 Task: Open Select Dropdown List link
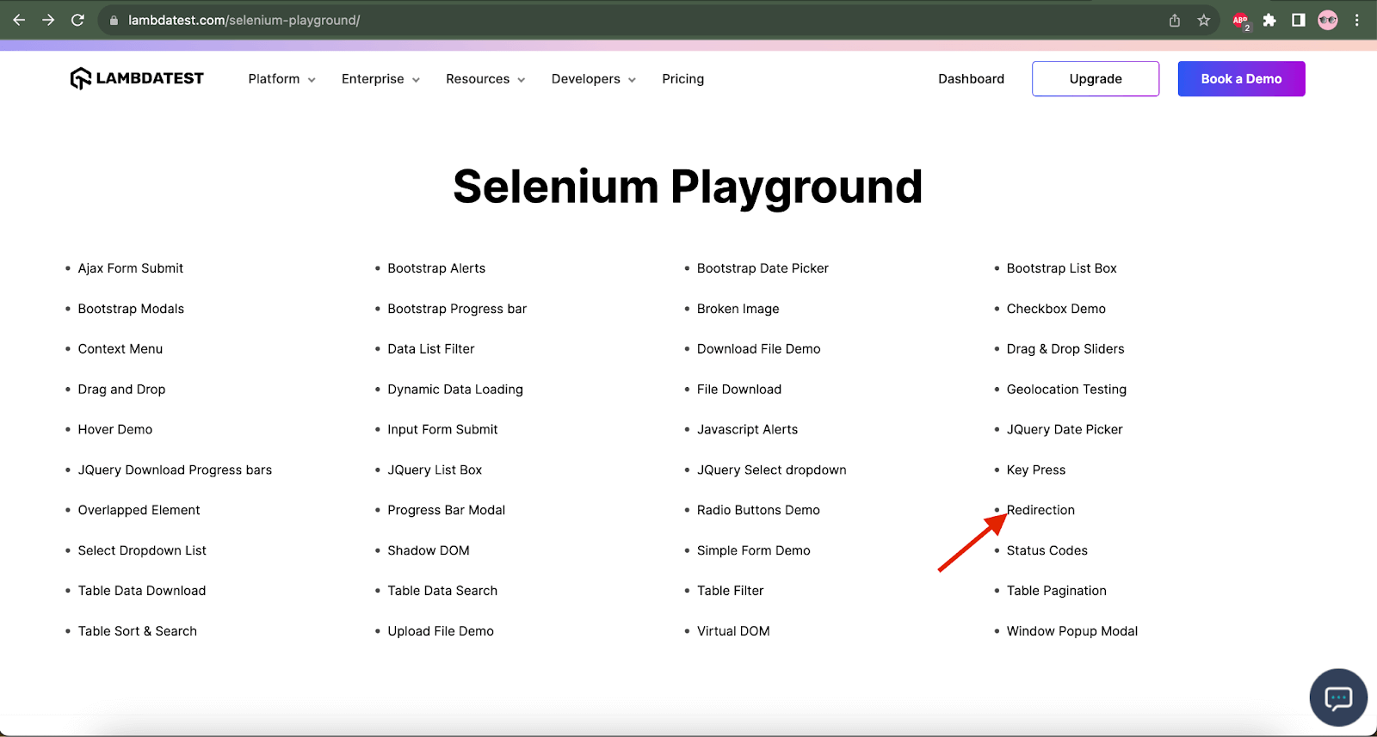[x=142, y=551]
